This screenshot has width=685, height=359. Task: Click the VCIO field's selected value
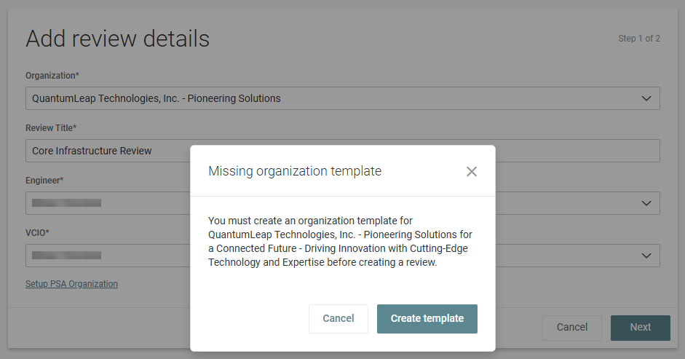pos(66,256)
